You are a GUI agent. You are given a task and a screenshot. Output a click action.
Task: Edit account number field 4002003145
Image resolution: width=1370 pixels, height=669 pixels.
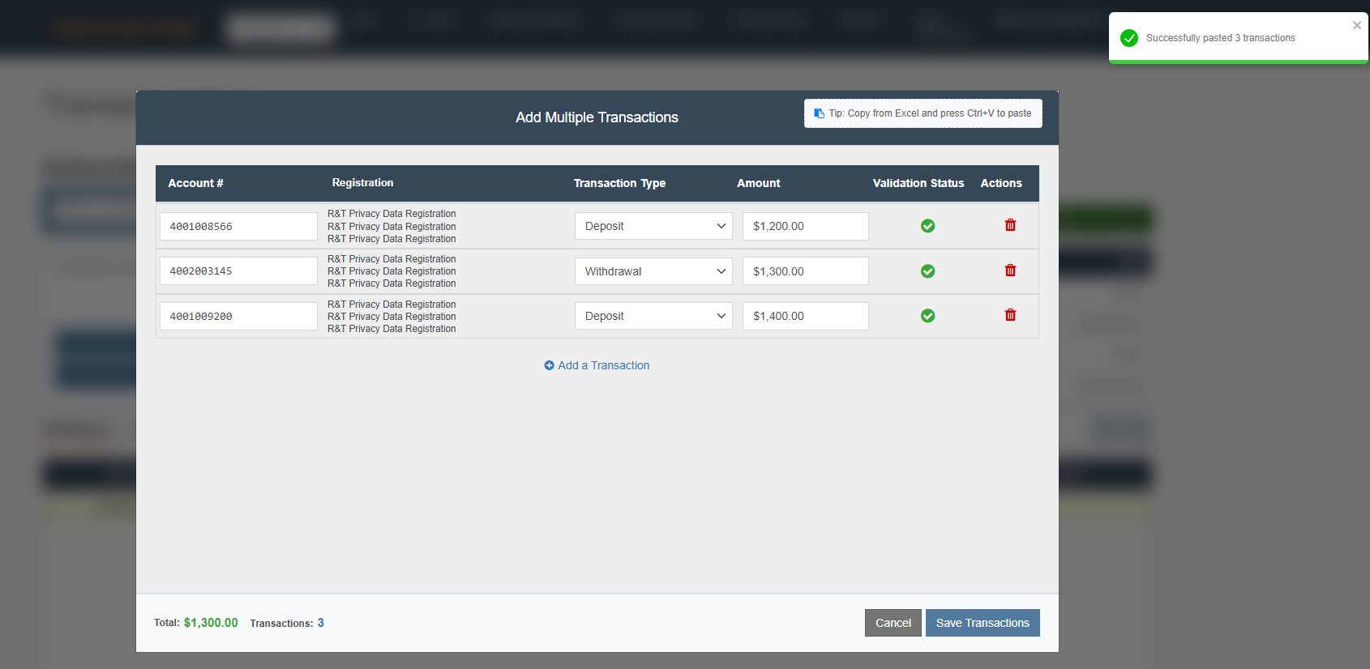[238, 271]
